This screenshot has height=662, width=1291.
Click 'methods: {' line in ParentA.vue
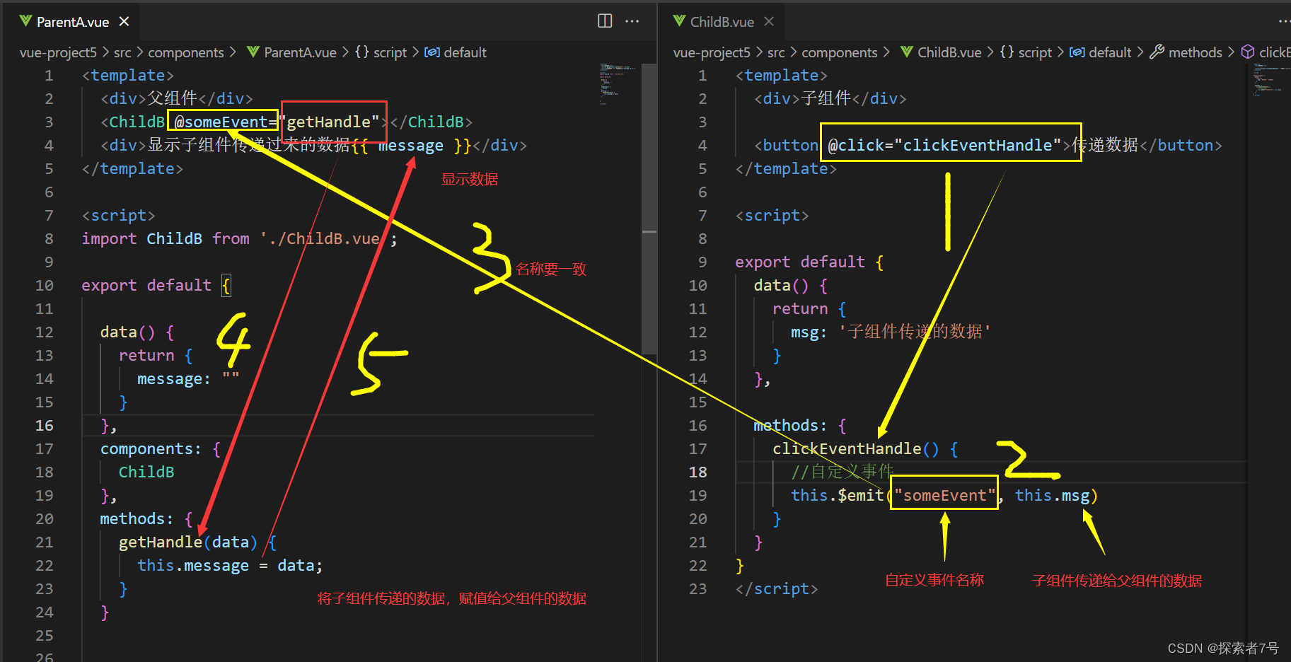[146, 518]
